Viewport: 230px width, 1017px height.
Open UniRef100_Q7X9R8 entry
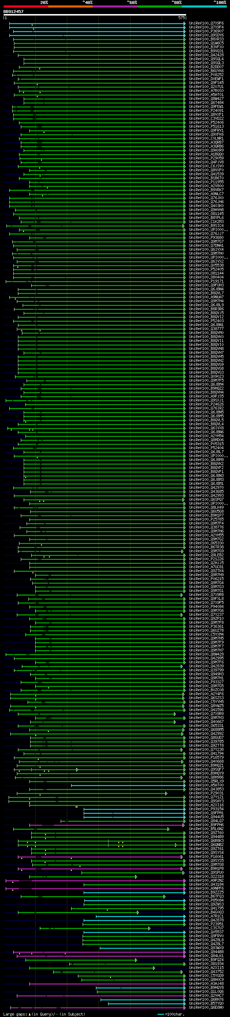tap(206, 595)
